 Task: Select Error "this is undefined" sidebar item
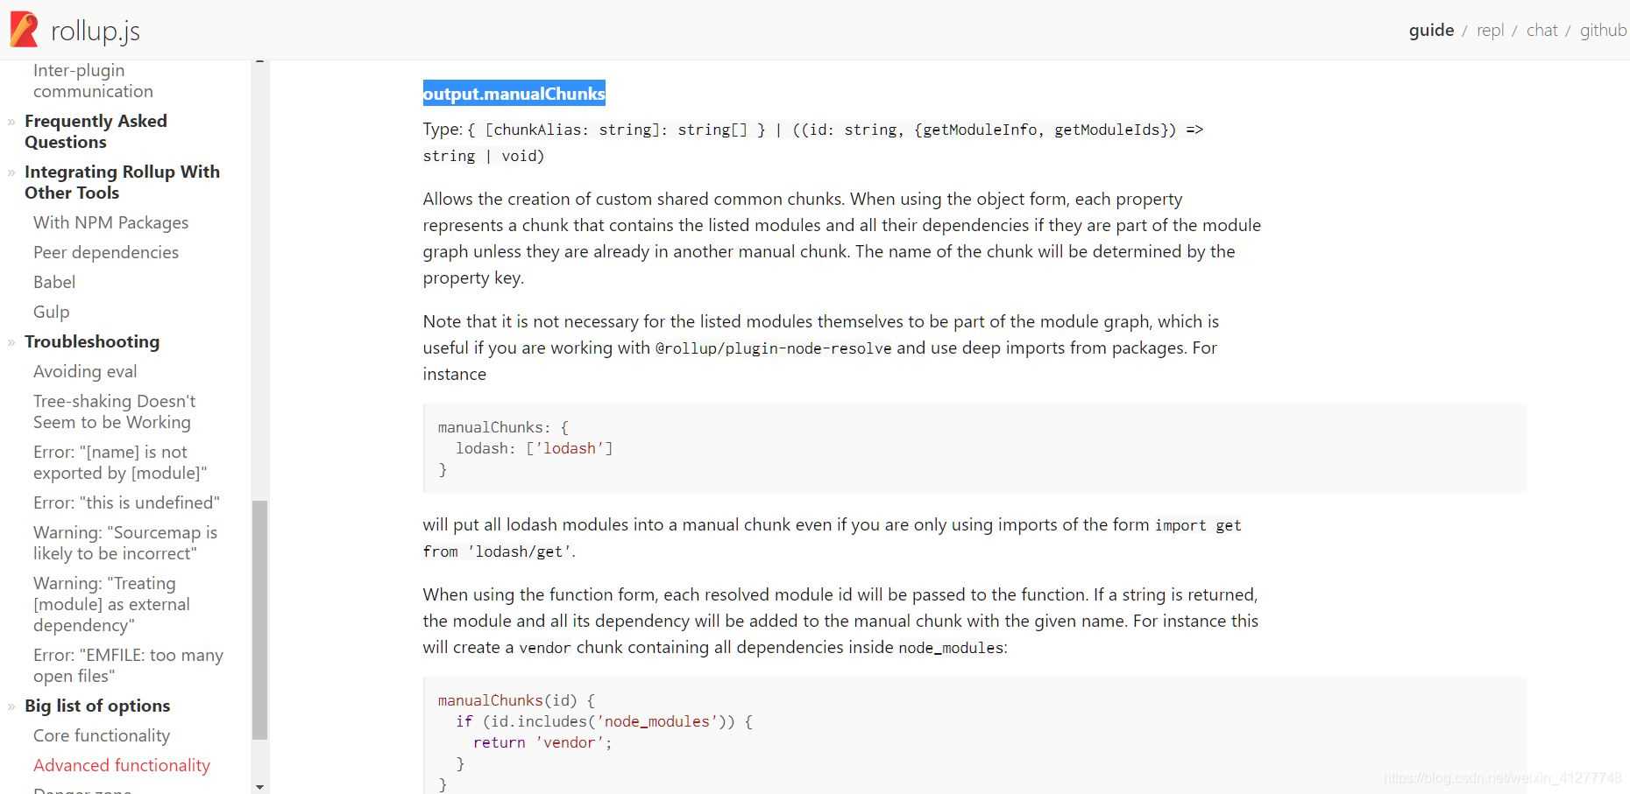tap(126, 502)
